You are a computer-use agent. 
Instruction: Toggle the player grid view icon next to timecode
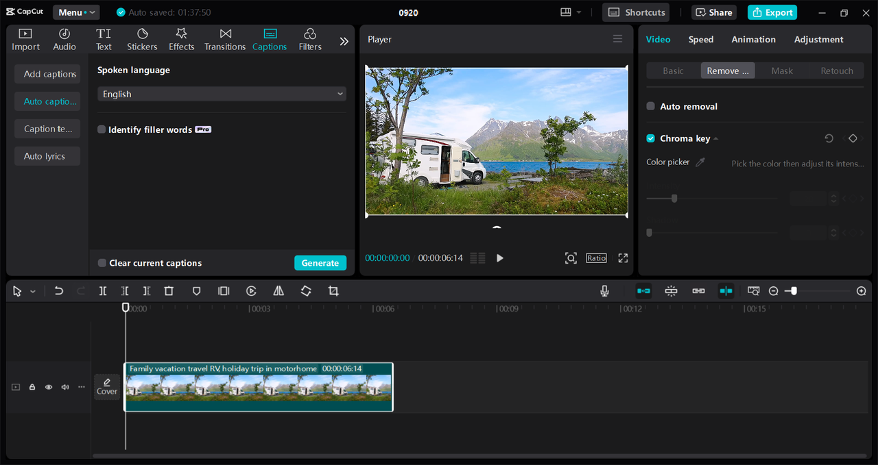click(x=477, y=258)
